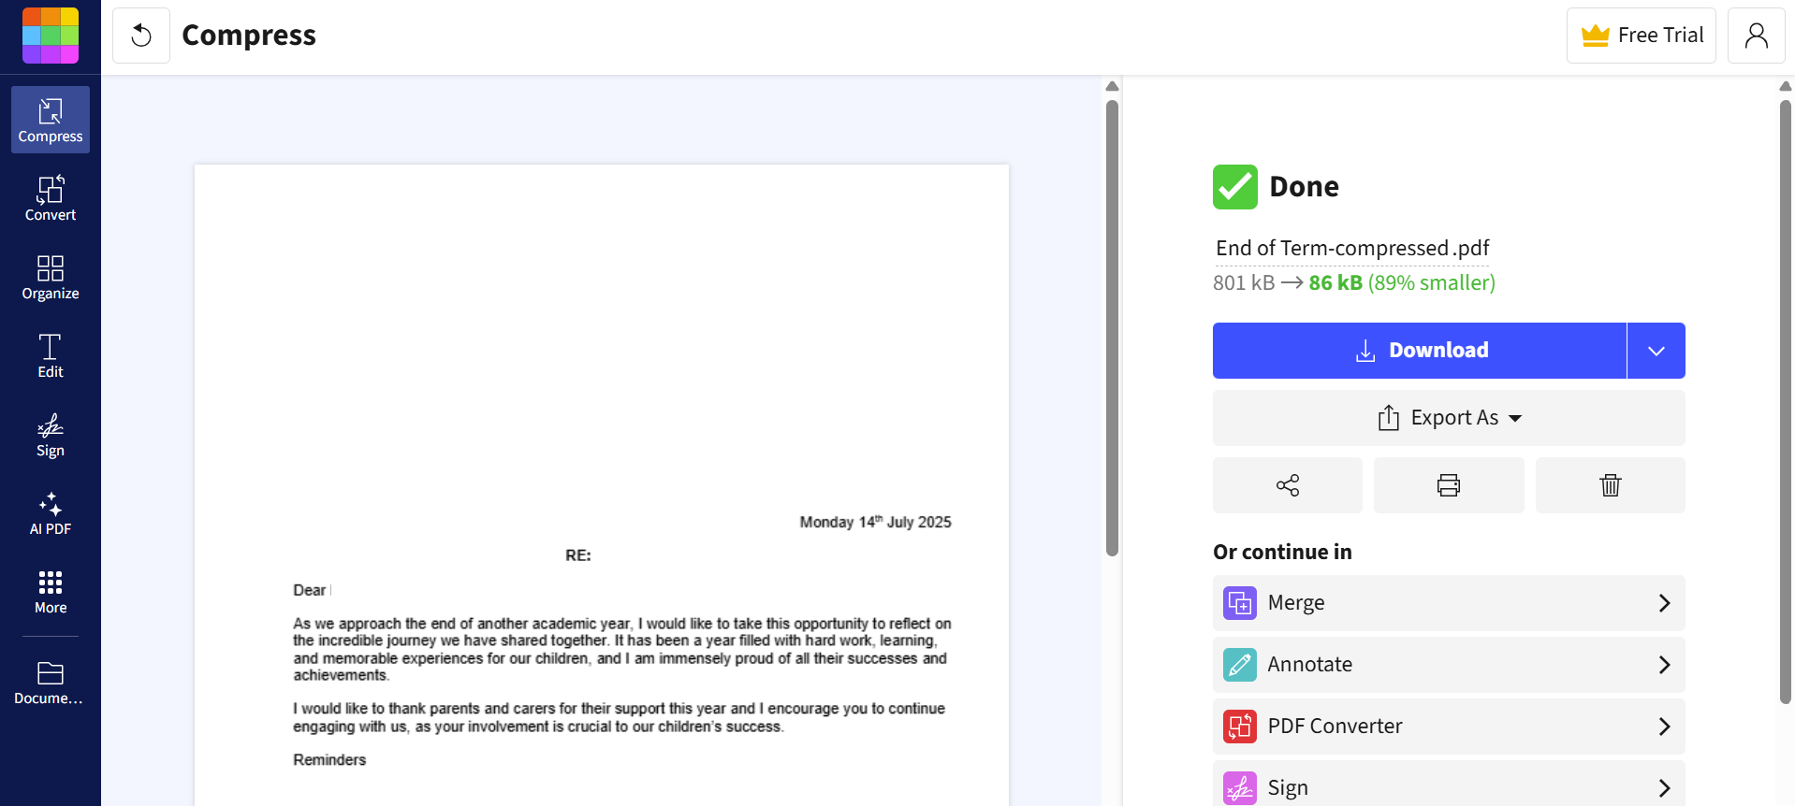Open the user account profile icon

tap(1757, 36)
